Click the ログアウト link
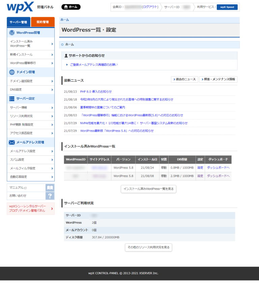Screen dimensions: 259x286 (150, 7)
